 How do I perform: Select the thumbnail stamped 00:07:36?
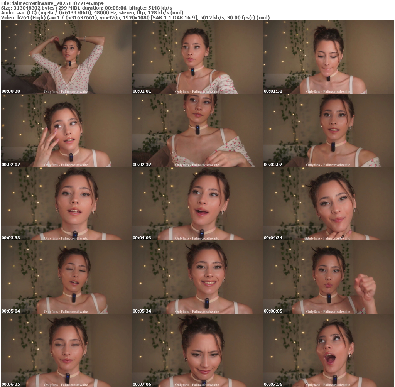pyautogui.click(x=329, y=350)
